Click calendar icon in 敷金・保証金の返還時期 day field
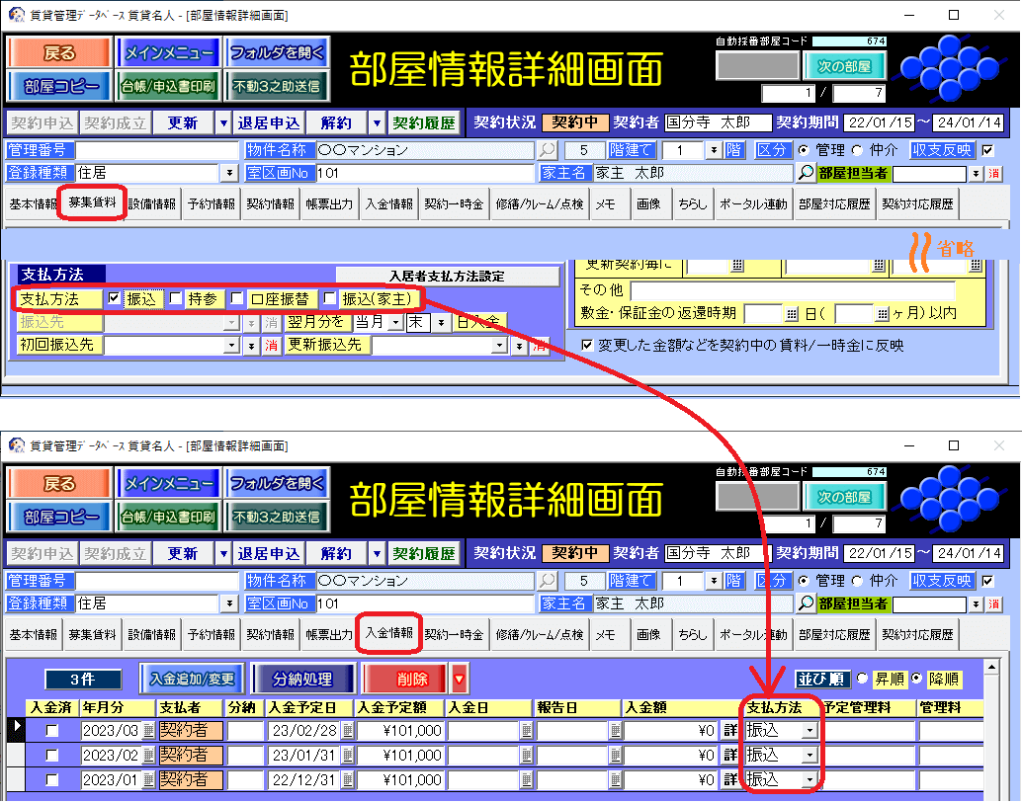Viewport: 1022px width, 804px height. point(791,313)
